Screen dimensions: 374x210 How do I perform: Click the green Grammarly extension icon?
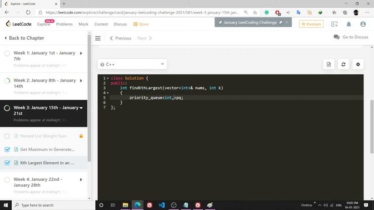[266, 12]
